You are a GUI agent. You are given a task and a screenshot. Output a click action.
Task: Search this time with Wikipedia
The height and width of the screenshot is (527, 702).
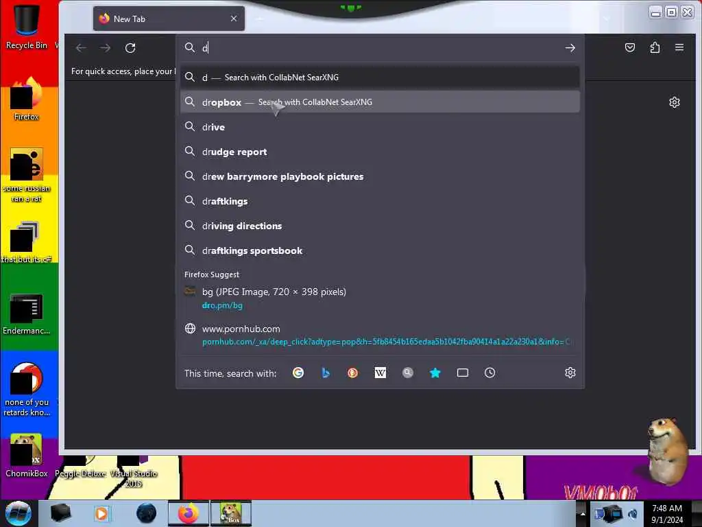[x=380, y=373]
